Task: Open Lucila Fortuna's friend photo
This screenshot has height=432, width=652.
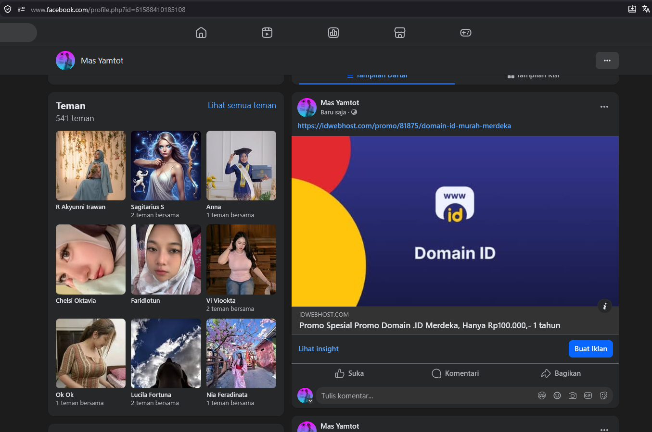Action: [x=166, y=353]
